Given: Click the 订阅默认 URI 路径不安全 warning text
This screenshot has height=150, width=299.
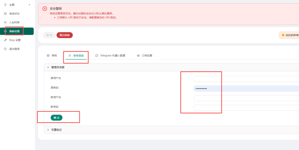Looking at the screenshot, I should tap(87, 17).
